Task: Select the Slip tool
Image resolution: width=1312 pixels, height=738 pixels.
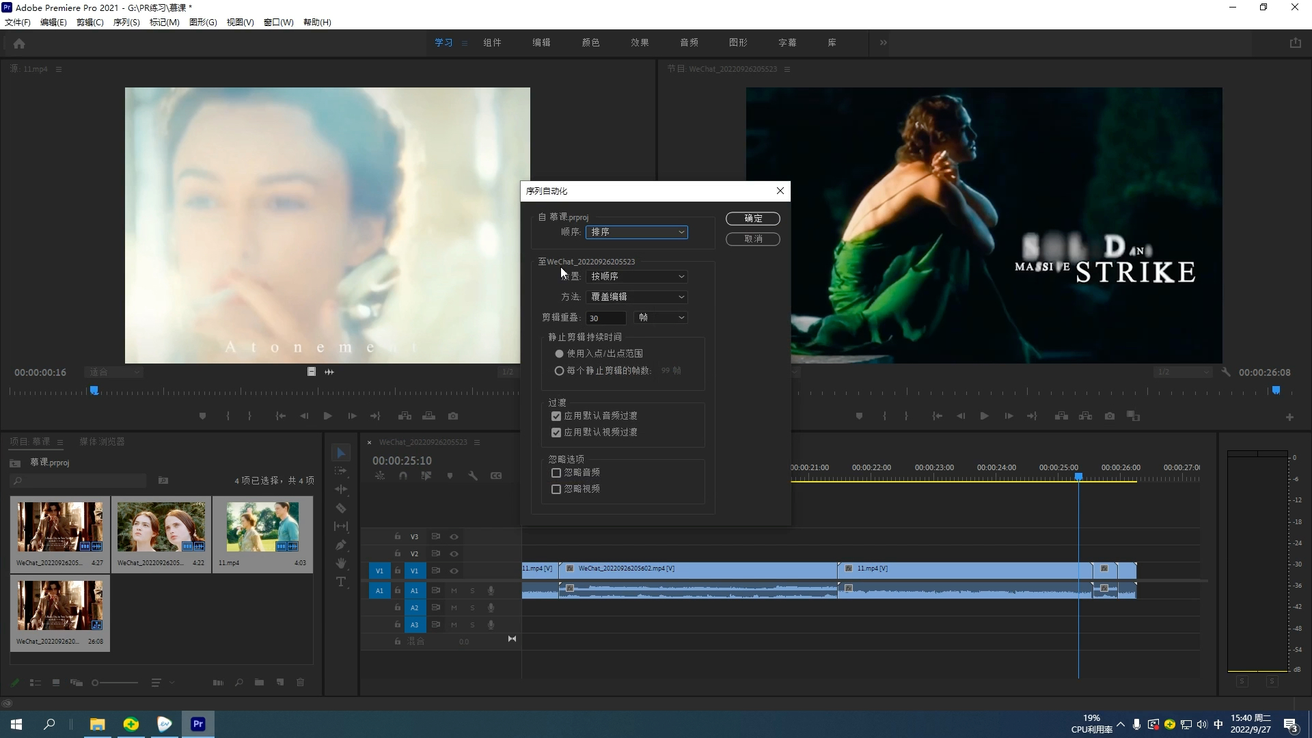Action: 341,526
